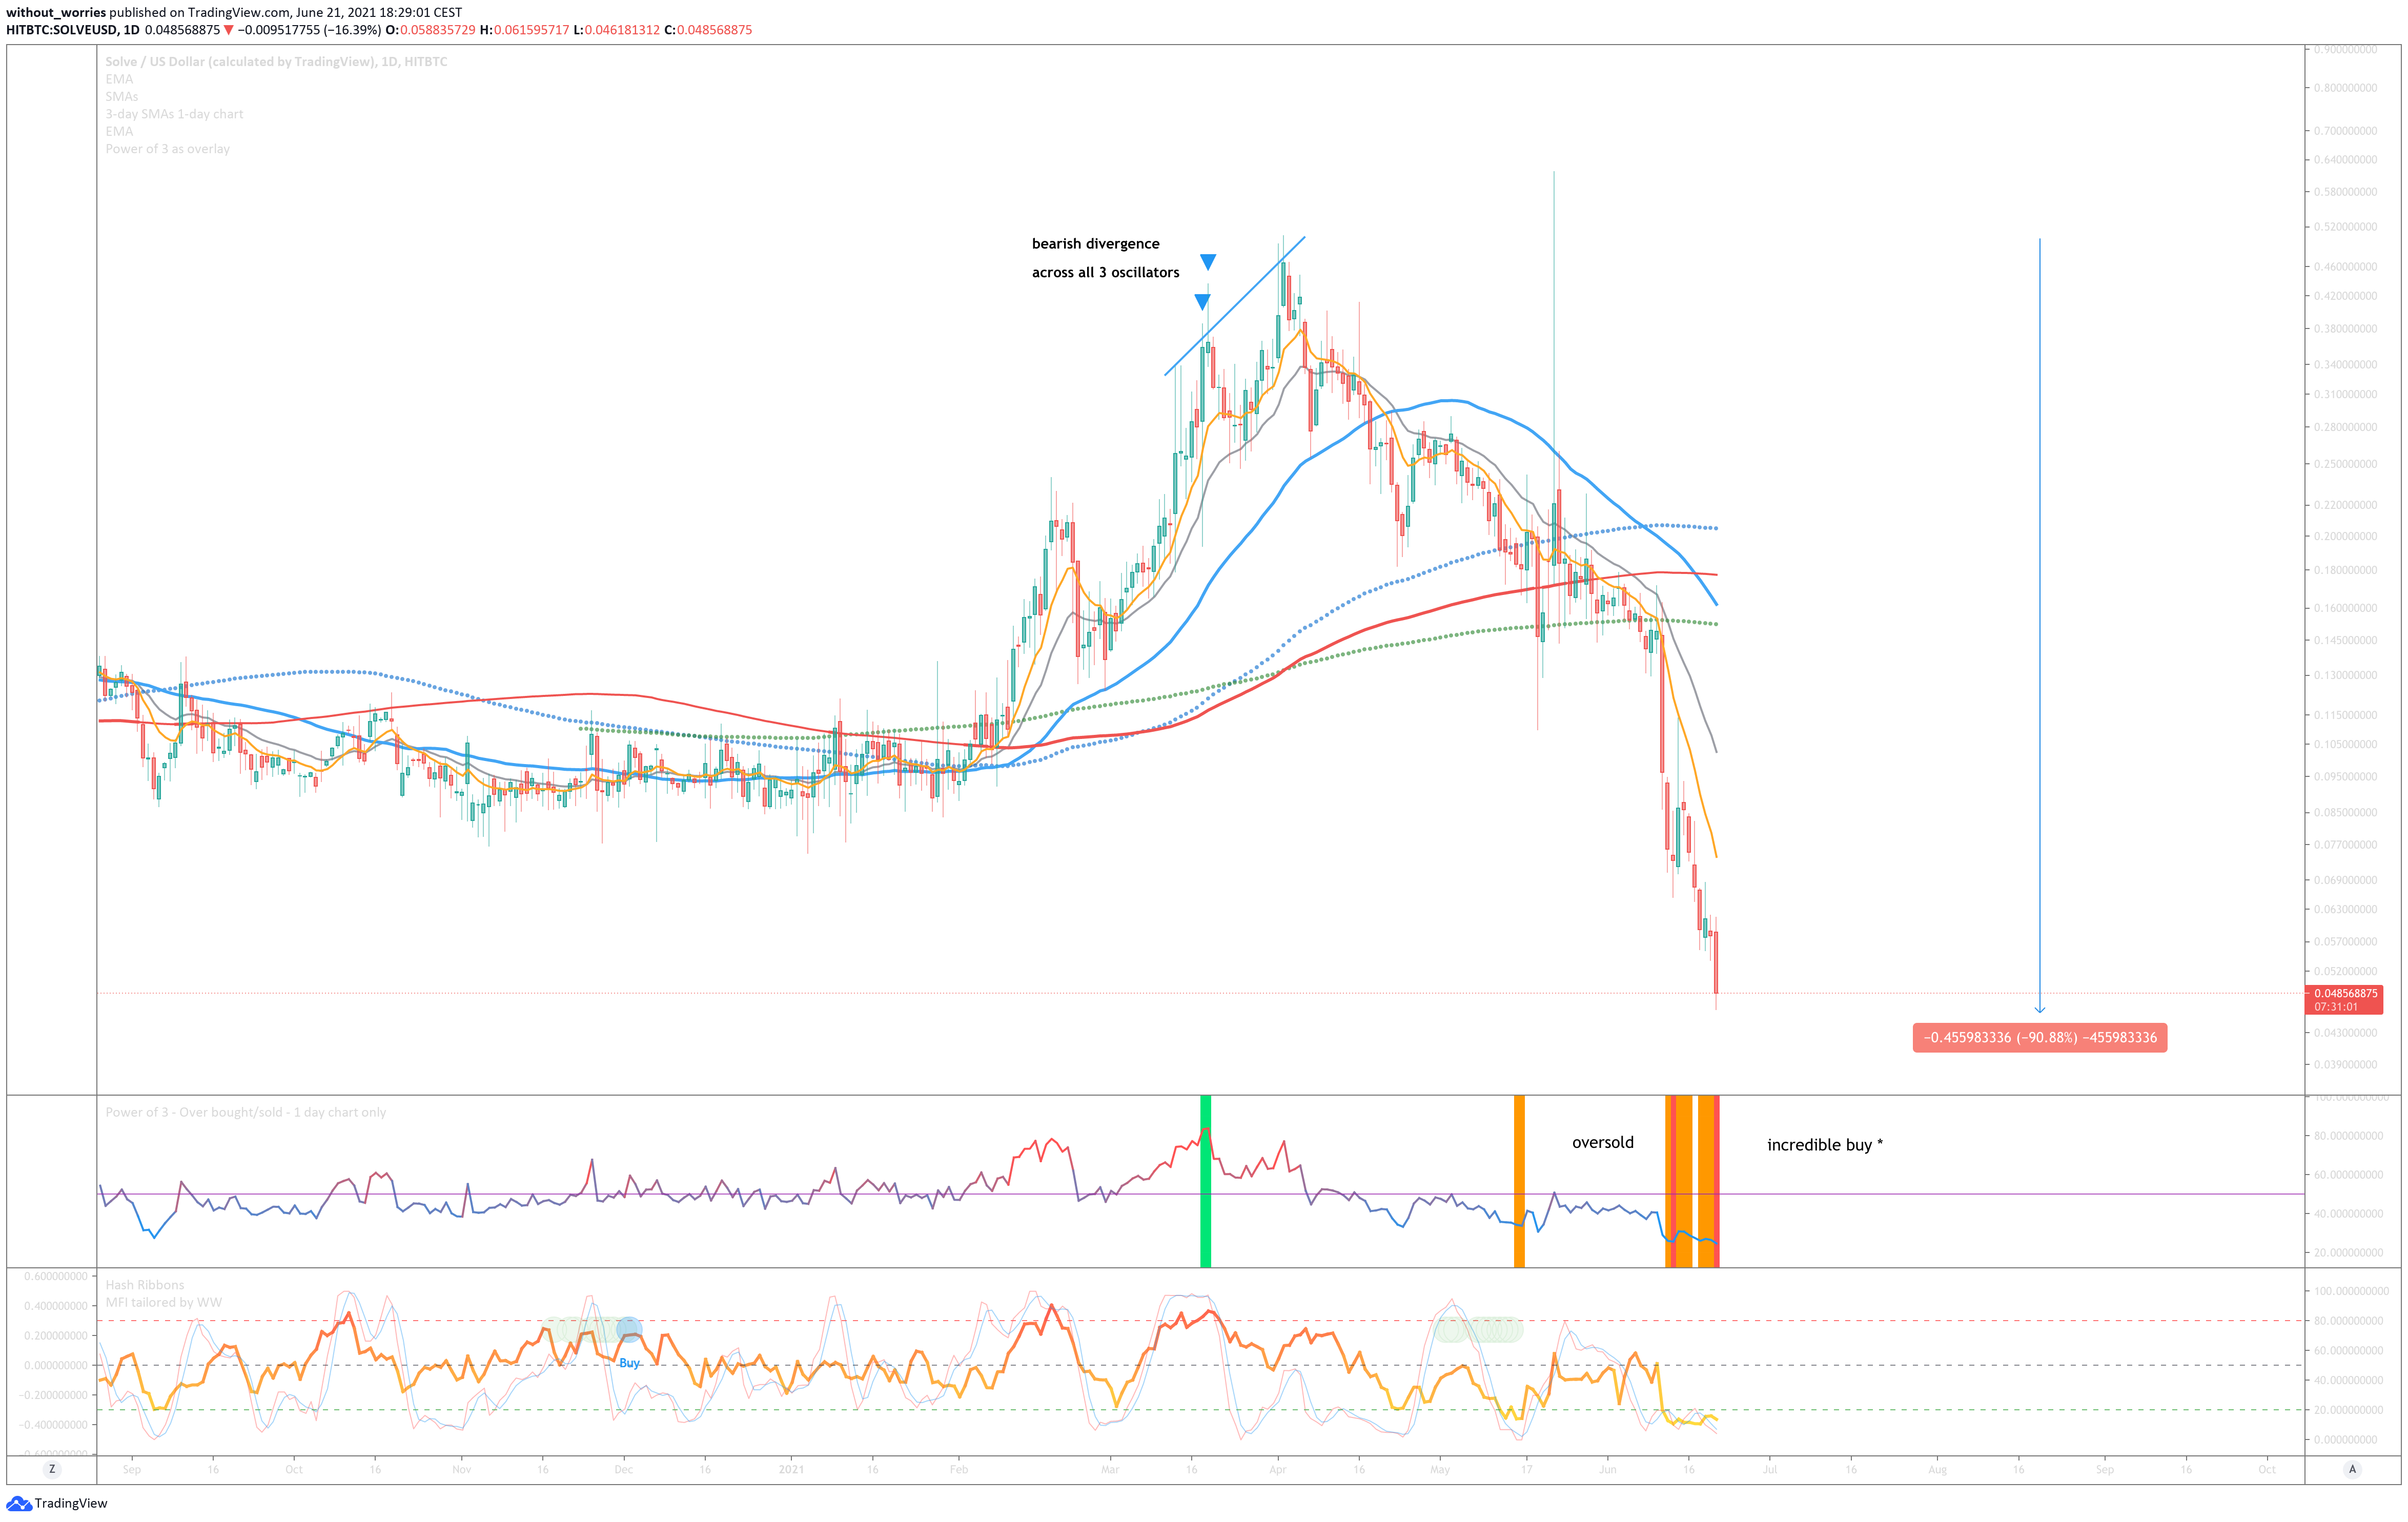
Task: Click the 0.043000000 price axis label
Action: (x=2345, y=1033)
